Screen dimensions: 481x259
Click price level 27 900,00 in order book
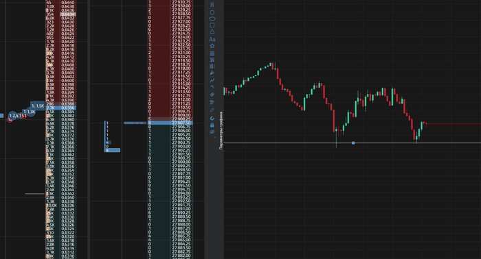(x=181, y=162)
